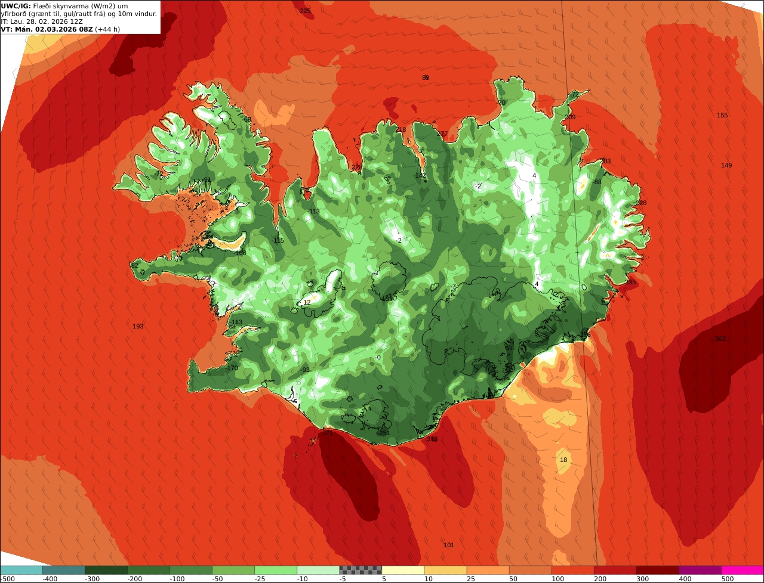
Task: Click the "-400" legend tick label
Action: (x=50, y=579)
